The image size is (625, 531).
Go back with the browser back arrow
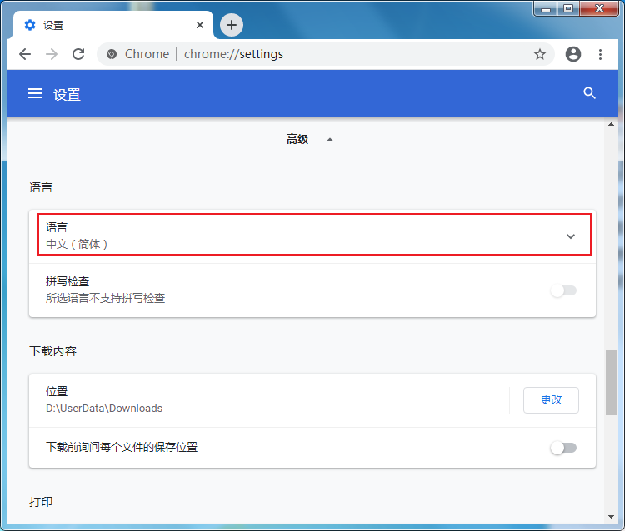pyautogui.click(x=25, y=54)
